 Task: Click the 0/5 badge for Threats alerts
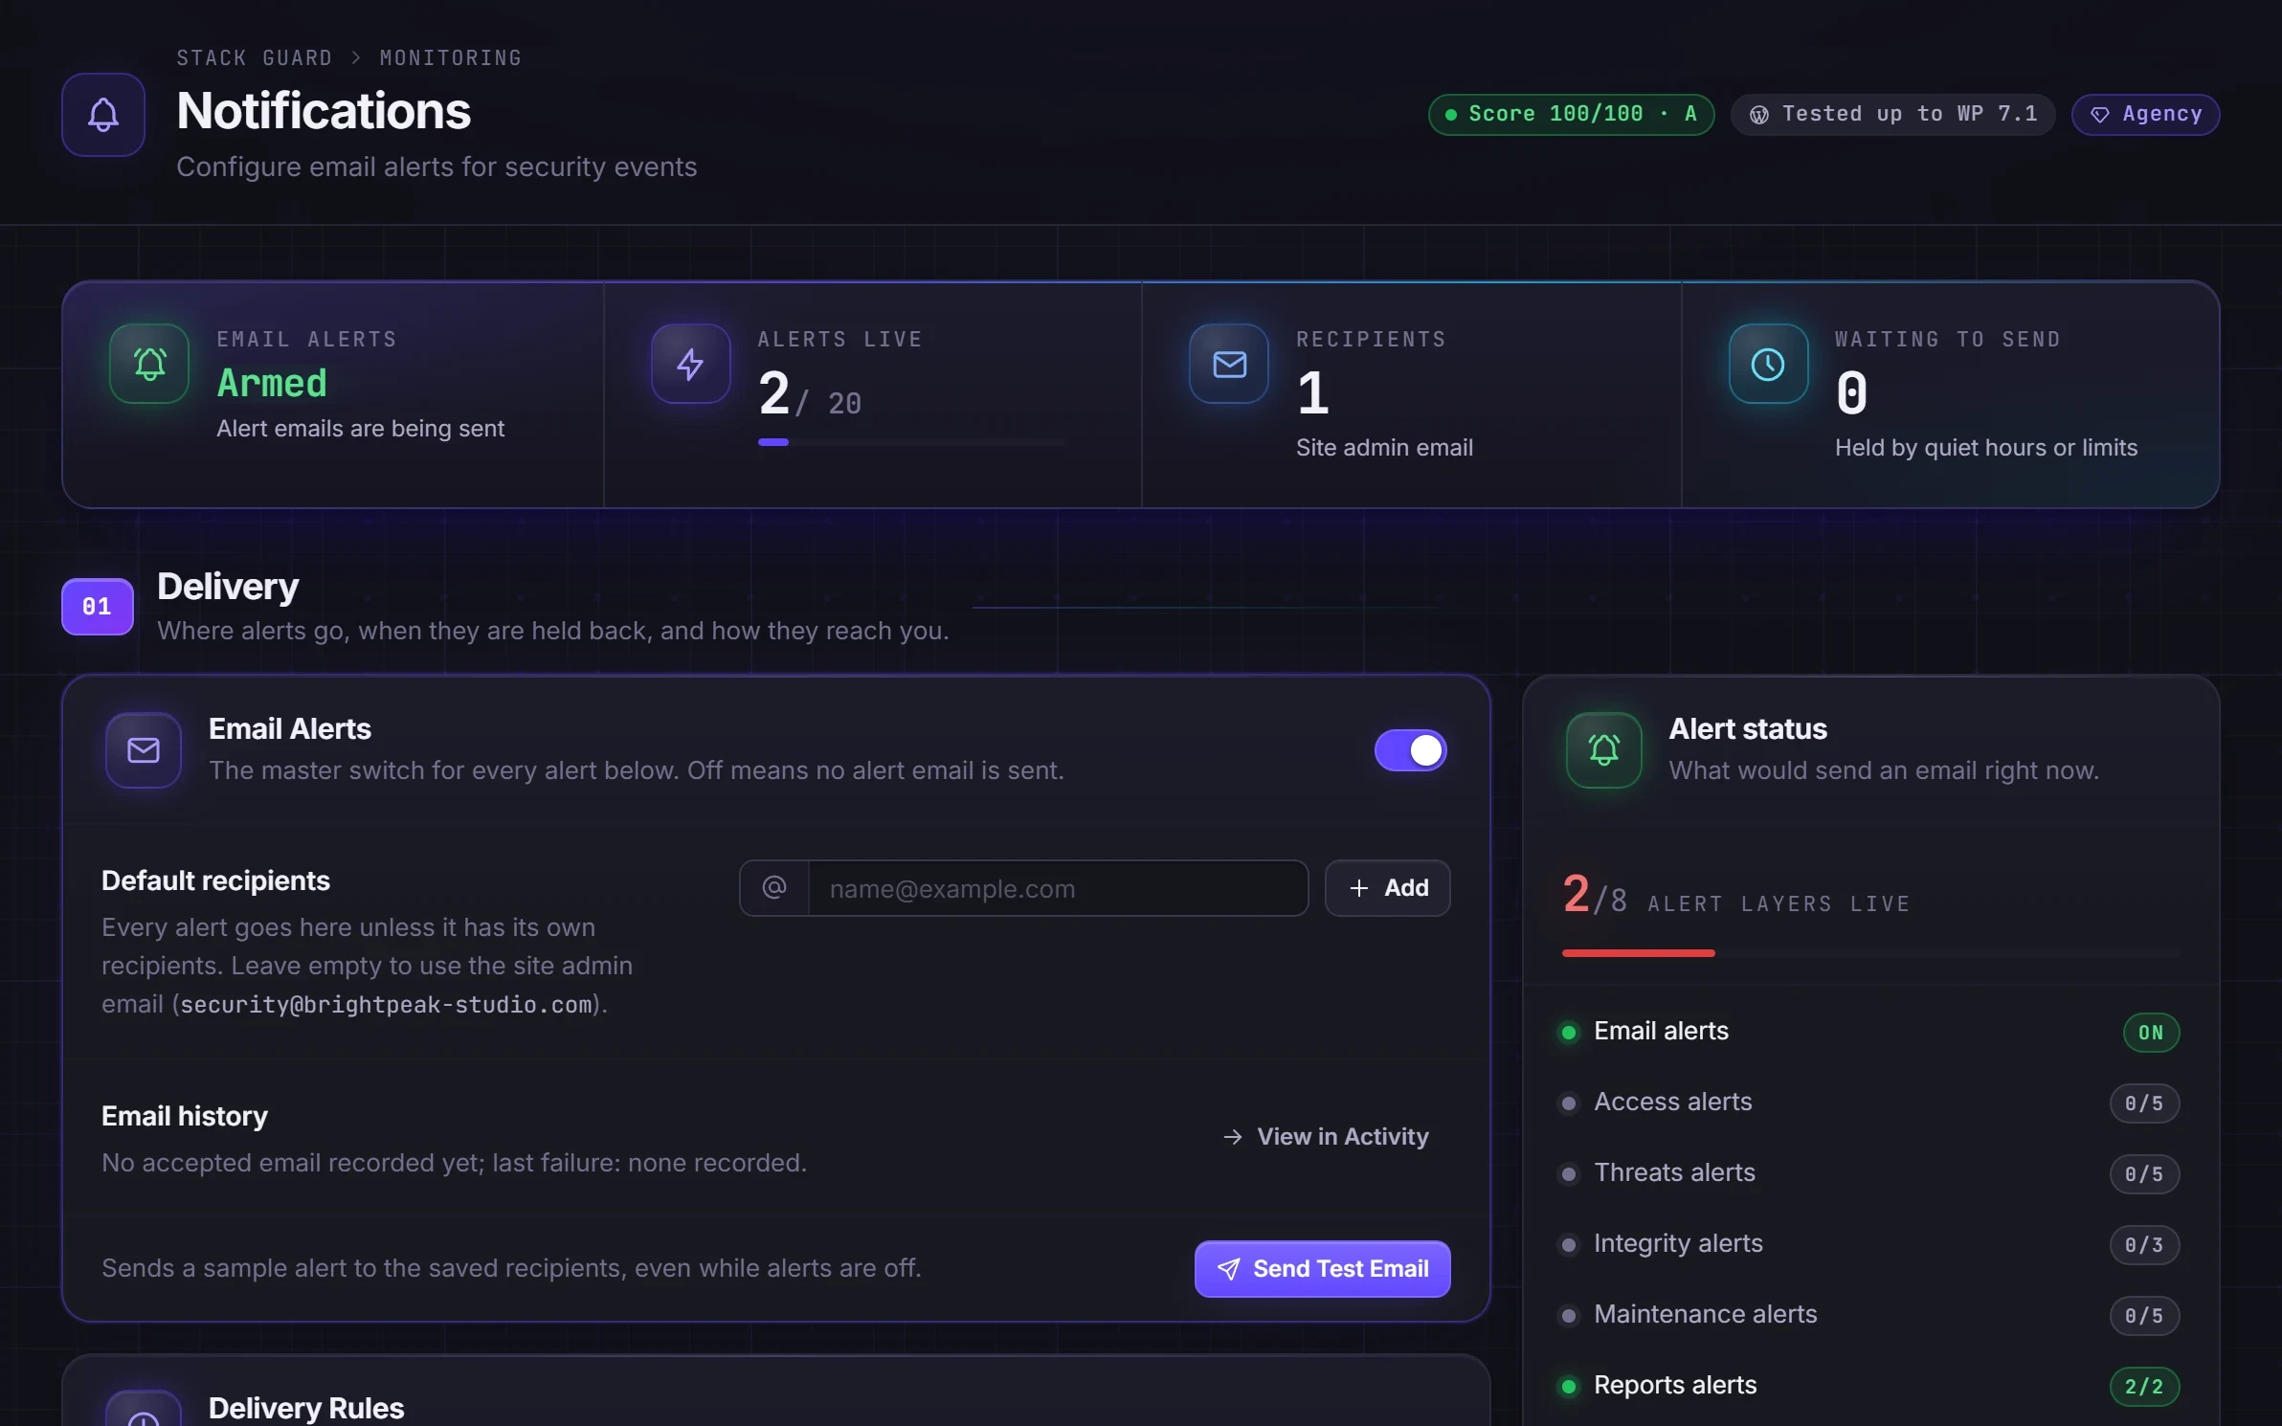coord(2144,1173)
